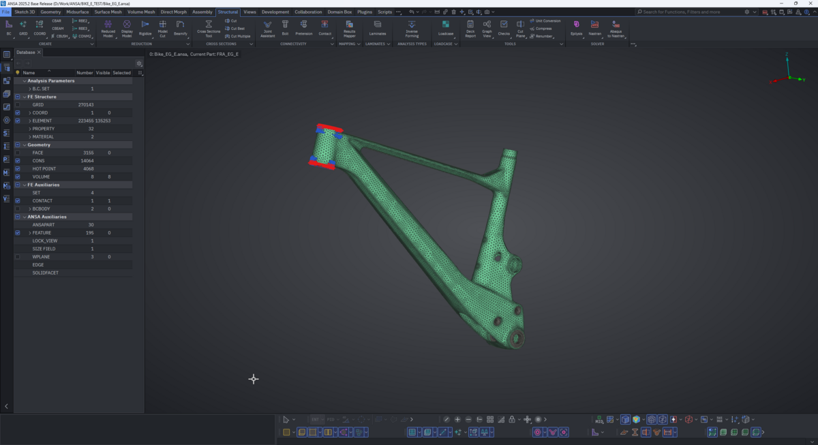The width and height of the screenshot is (818, 445).
Task: Collapse the FE Structure section
Action: (x=25, y=97)
